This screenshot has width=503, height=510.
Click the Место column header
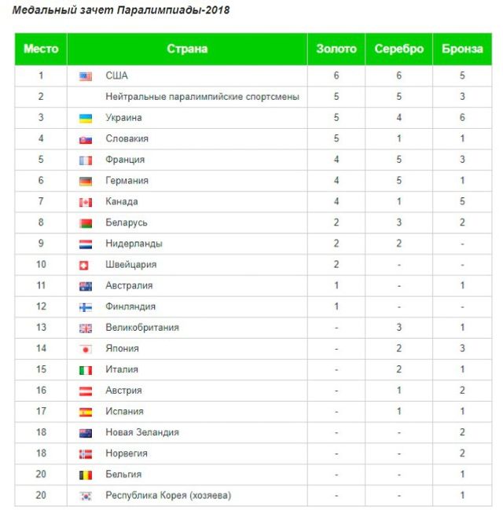(41, 49)
